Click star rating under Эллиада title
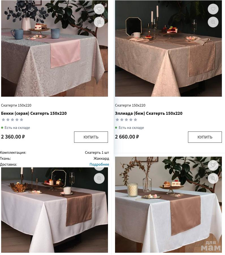The width and height of the screenshot is (225, 255). point(126,120)
